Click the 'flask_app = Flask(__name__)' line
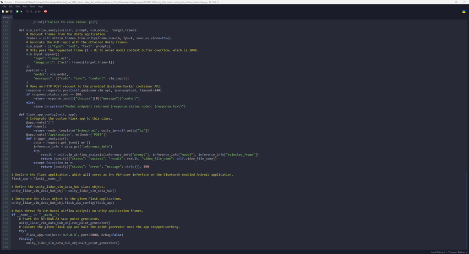This screenshot has width=469, height=254. (36, 179)
